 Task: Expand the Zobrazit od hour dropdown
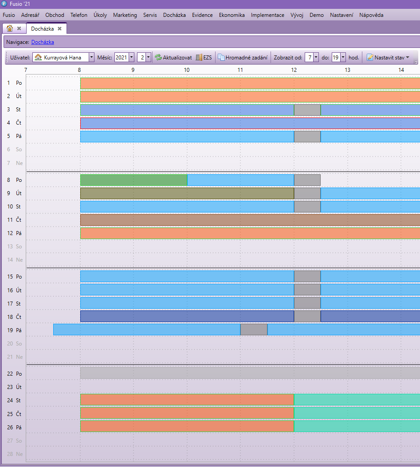coord(316,57)
